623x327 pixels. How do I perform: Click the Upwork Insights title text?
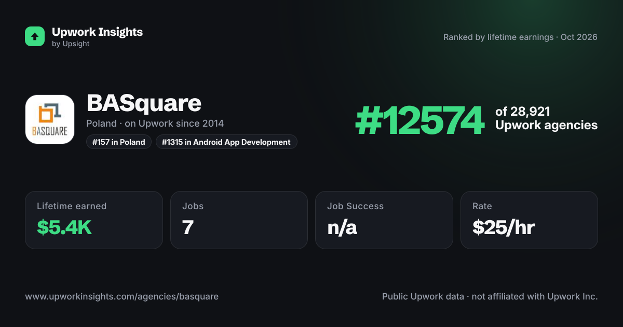97,32
